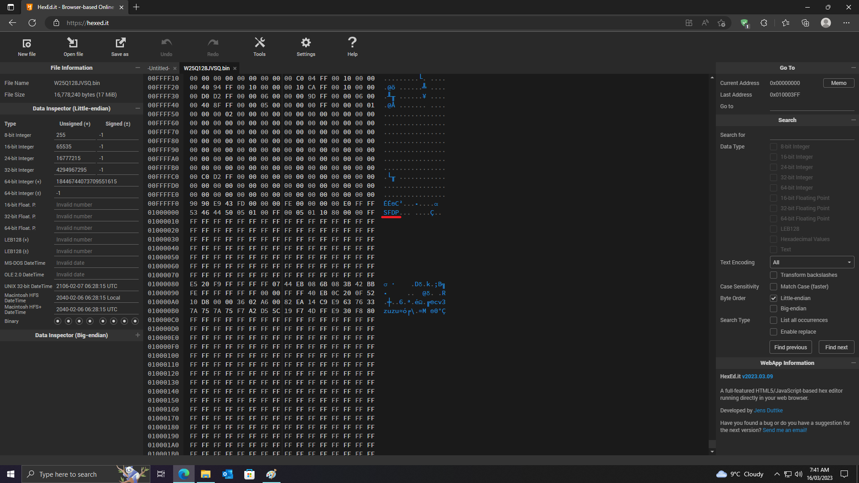
Task: Close the W25Q128JVSQ.bin tab
Action: [235, 68]
